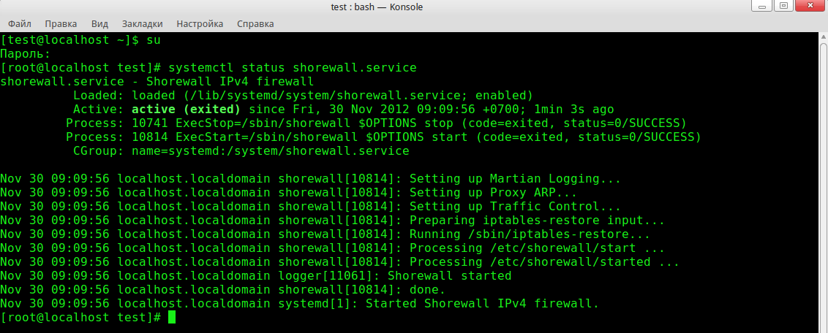This screenshot has width=828, height=333.
Task: Click the green cursor block at the prompt
Action: 172,318
